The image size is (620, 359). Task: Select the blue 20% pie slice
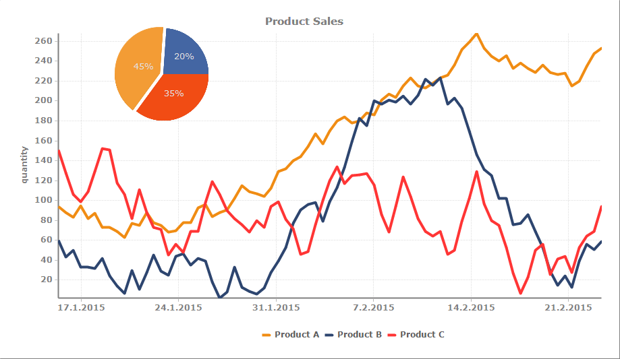click(186, 54)
